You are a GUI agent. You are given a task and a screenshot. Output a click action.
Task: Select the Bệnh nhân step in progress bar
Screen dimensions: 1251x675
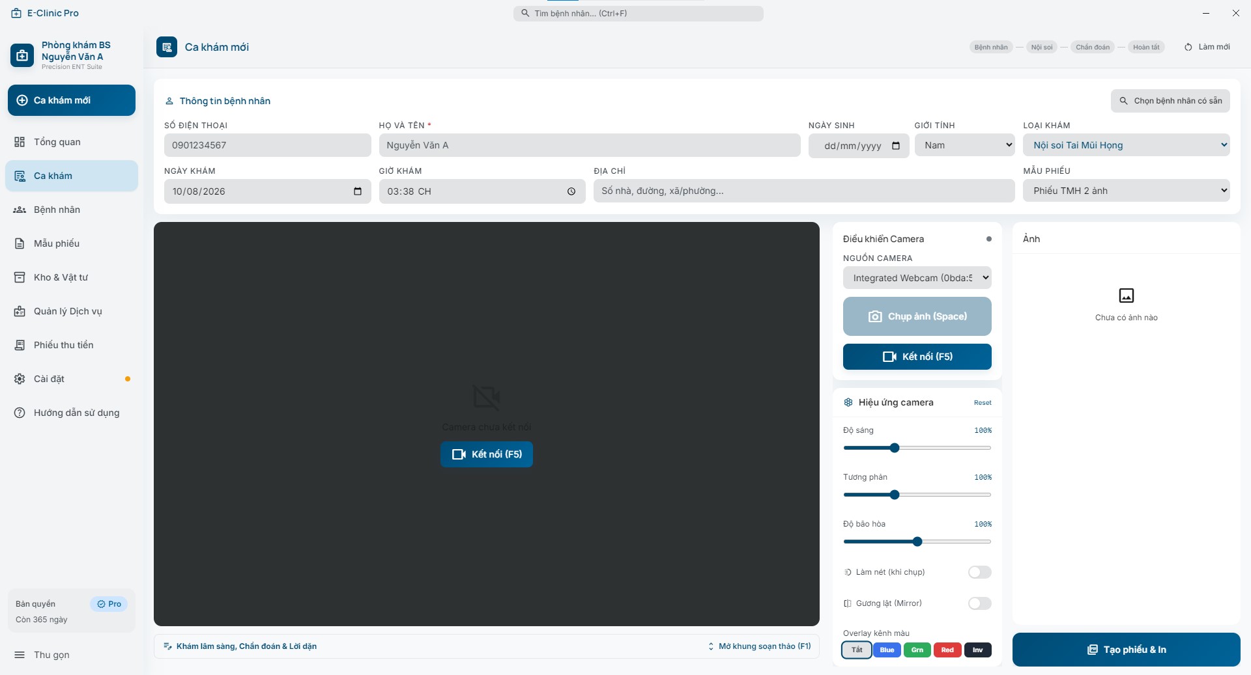991,47
